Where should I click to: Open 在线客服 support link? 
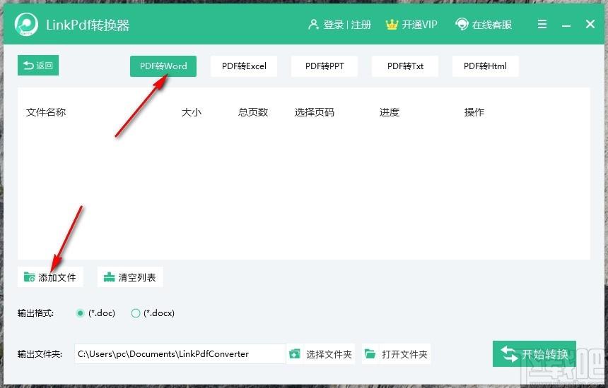pyautogui.click(x=491, y=25)
